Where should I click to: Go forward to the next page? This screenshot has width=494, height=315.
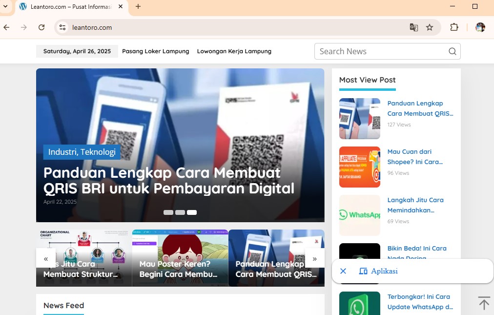(24, 27)
